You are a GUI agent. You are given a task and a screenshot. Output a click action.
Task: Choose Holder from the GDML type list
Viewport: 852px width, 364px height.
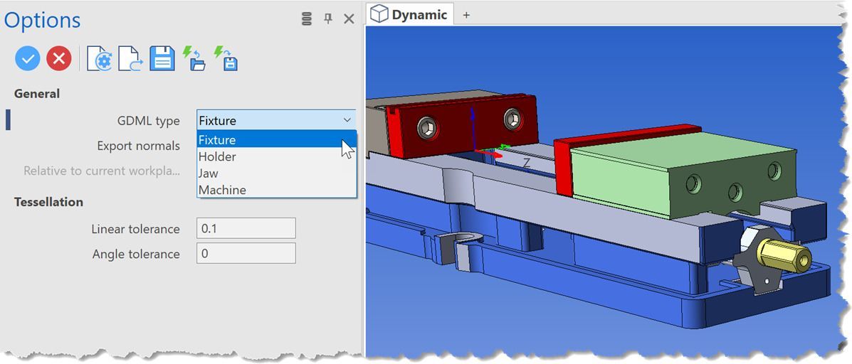click(x=276, y=157)
